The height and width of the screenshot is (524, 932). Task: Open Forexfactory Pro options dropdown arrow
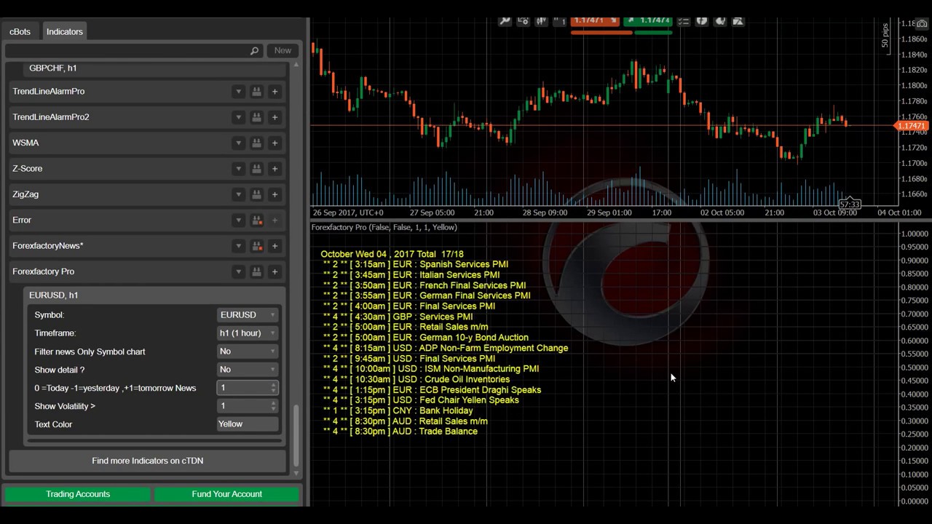[x=238, y=271]
